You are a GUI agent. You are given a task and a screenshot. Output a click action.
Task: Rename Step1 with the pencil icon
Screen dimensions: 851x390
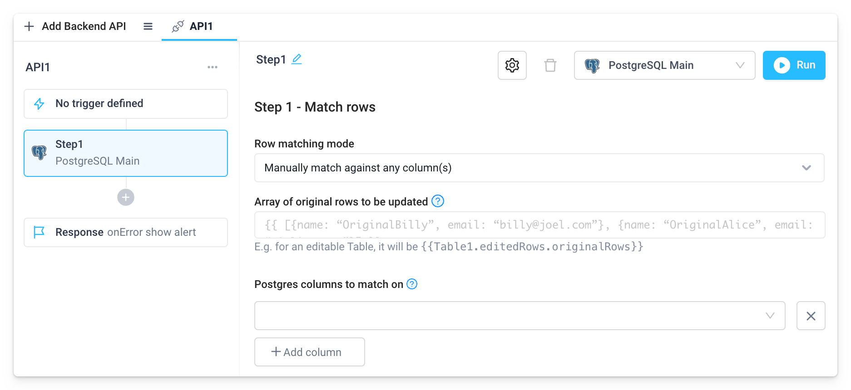pyautogui.click(x=297, y=59)
